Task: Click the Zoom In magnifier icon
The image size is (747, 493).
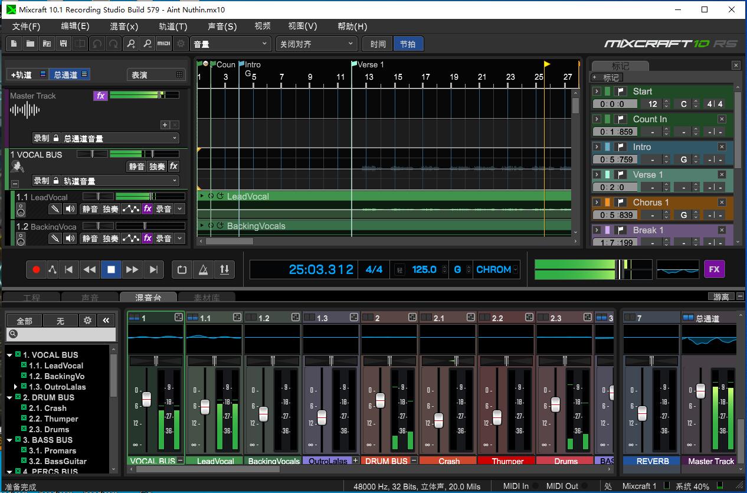Action: click(x=130, y=44)
